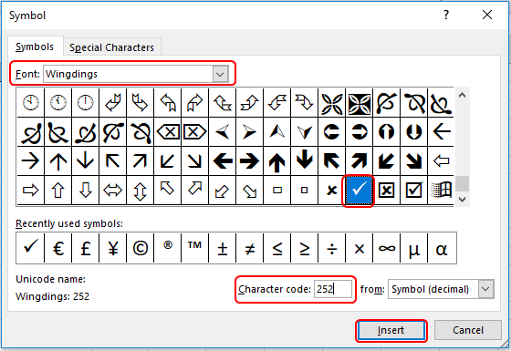
Task: Select the division sign recent symbol
Action: 332,248
